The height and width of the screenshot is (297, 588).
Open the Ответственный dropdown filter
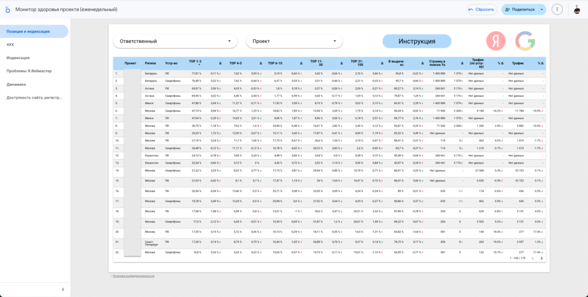click(175, 41)
